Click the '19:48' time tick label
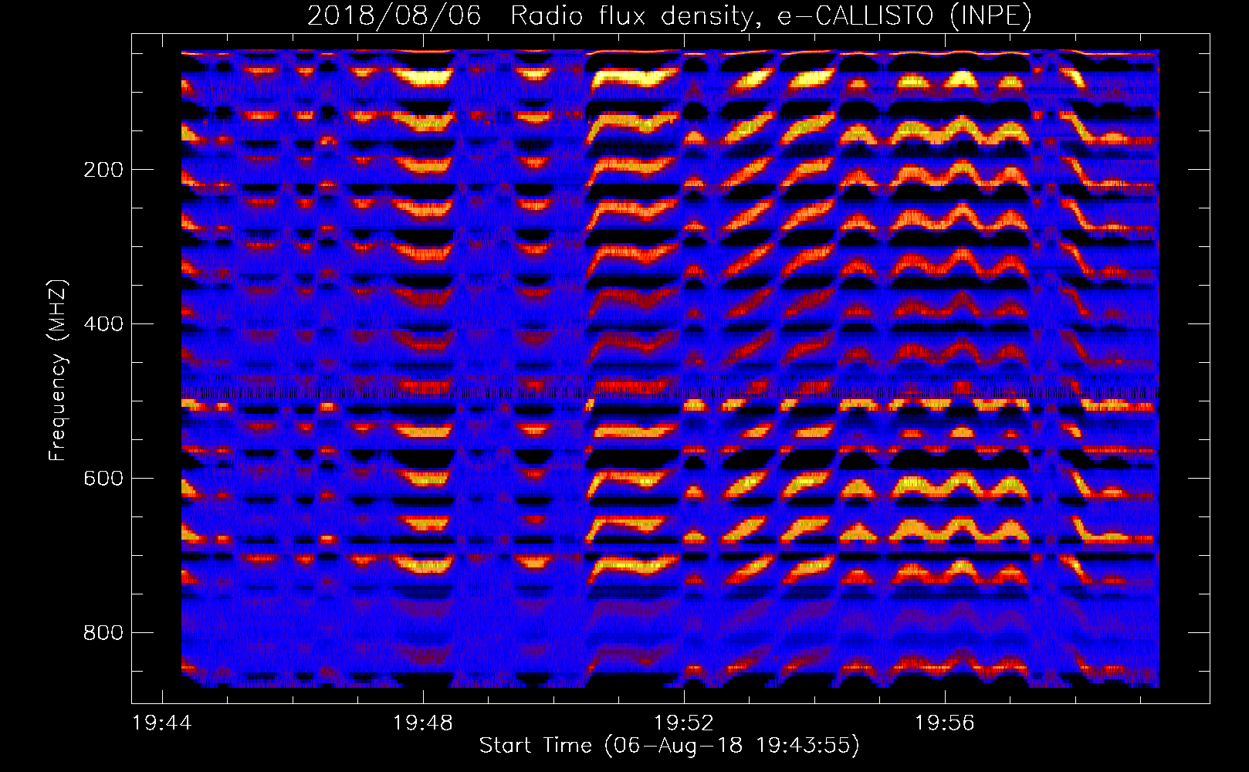This screenshot has height=772, width=1249. [x=423, y=723]
